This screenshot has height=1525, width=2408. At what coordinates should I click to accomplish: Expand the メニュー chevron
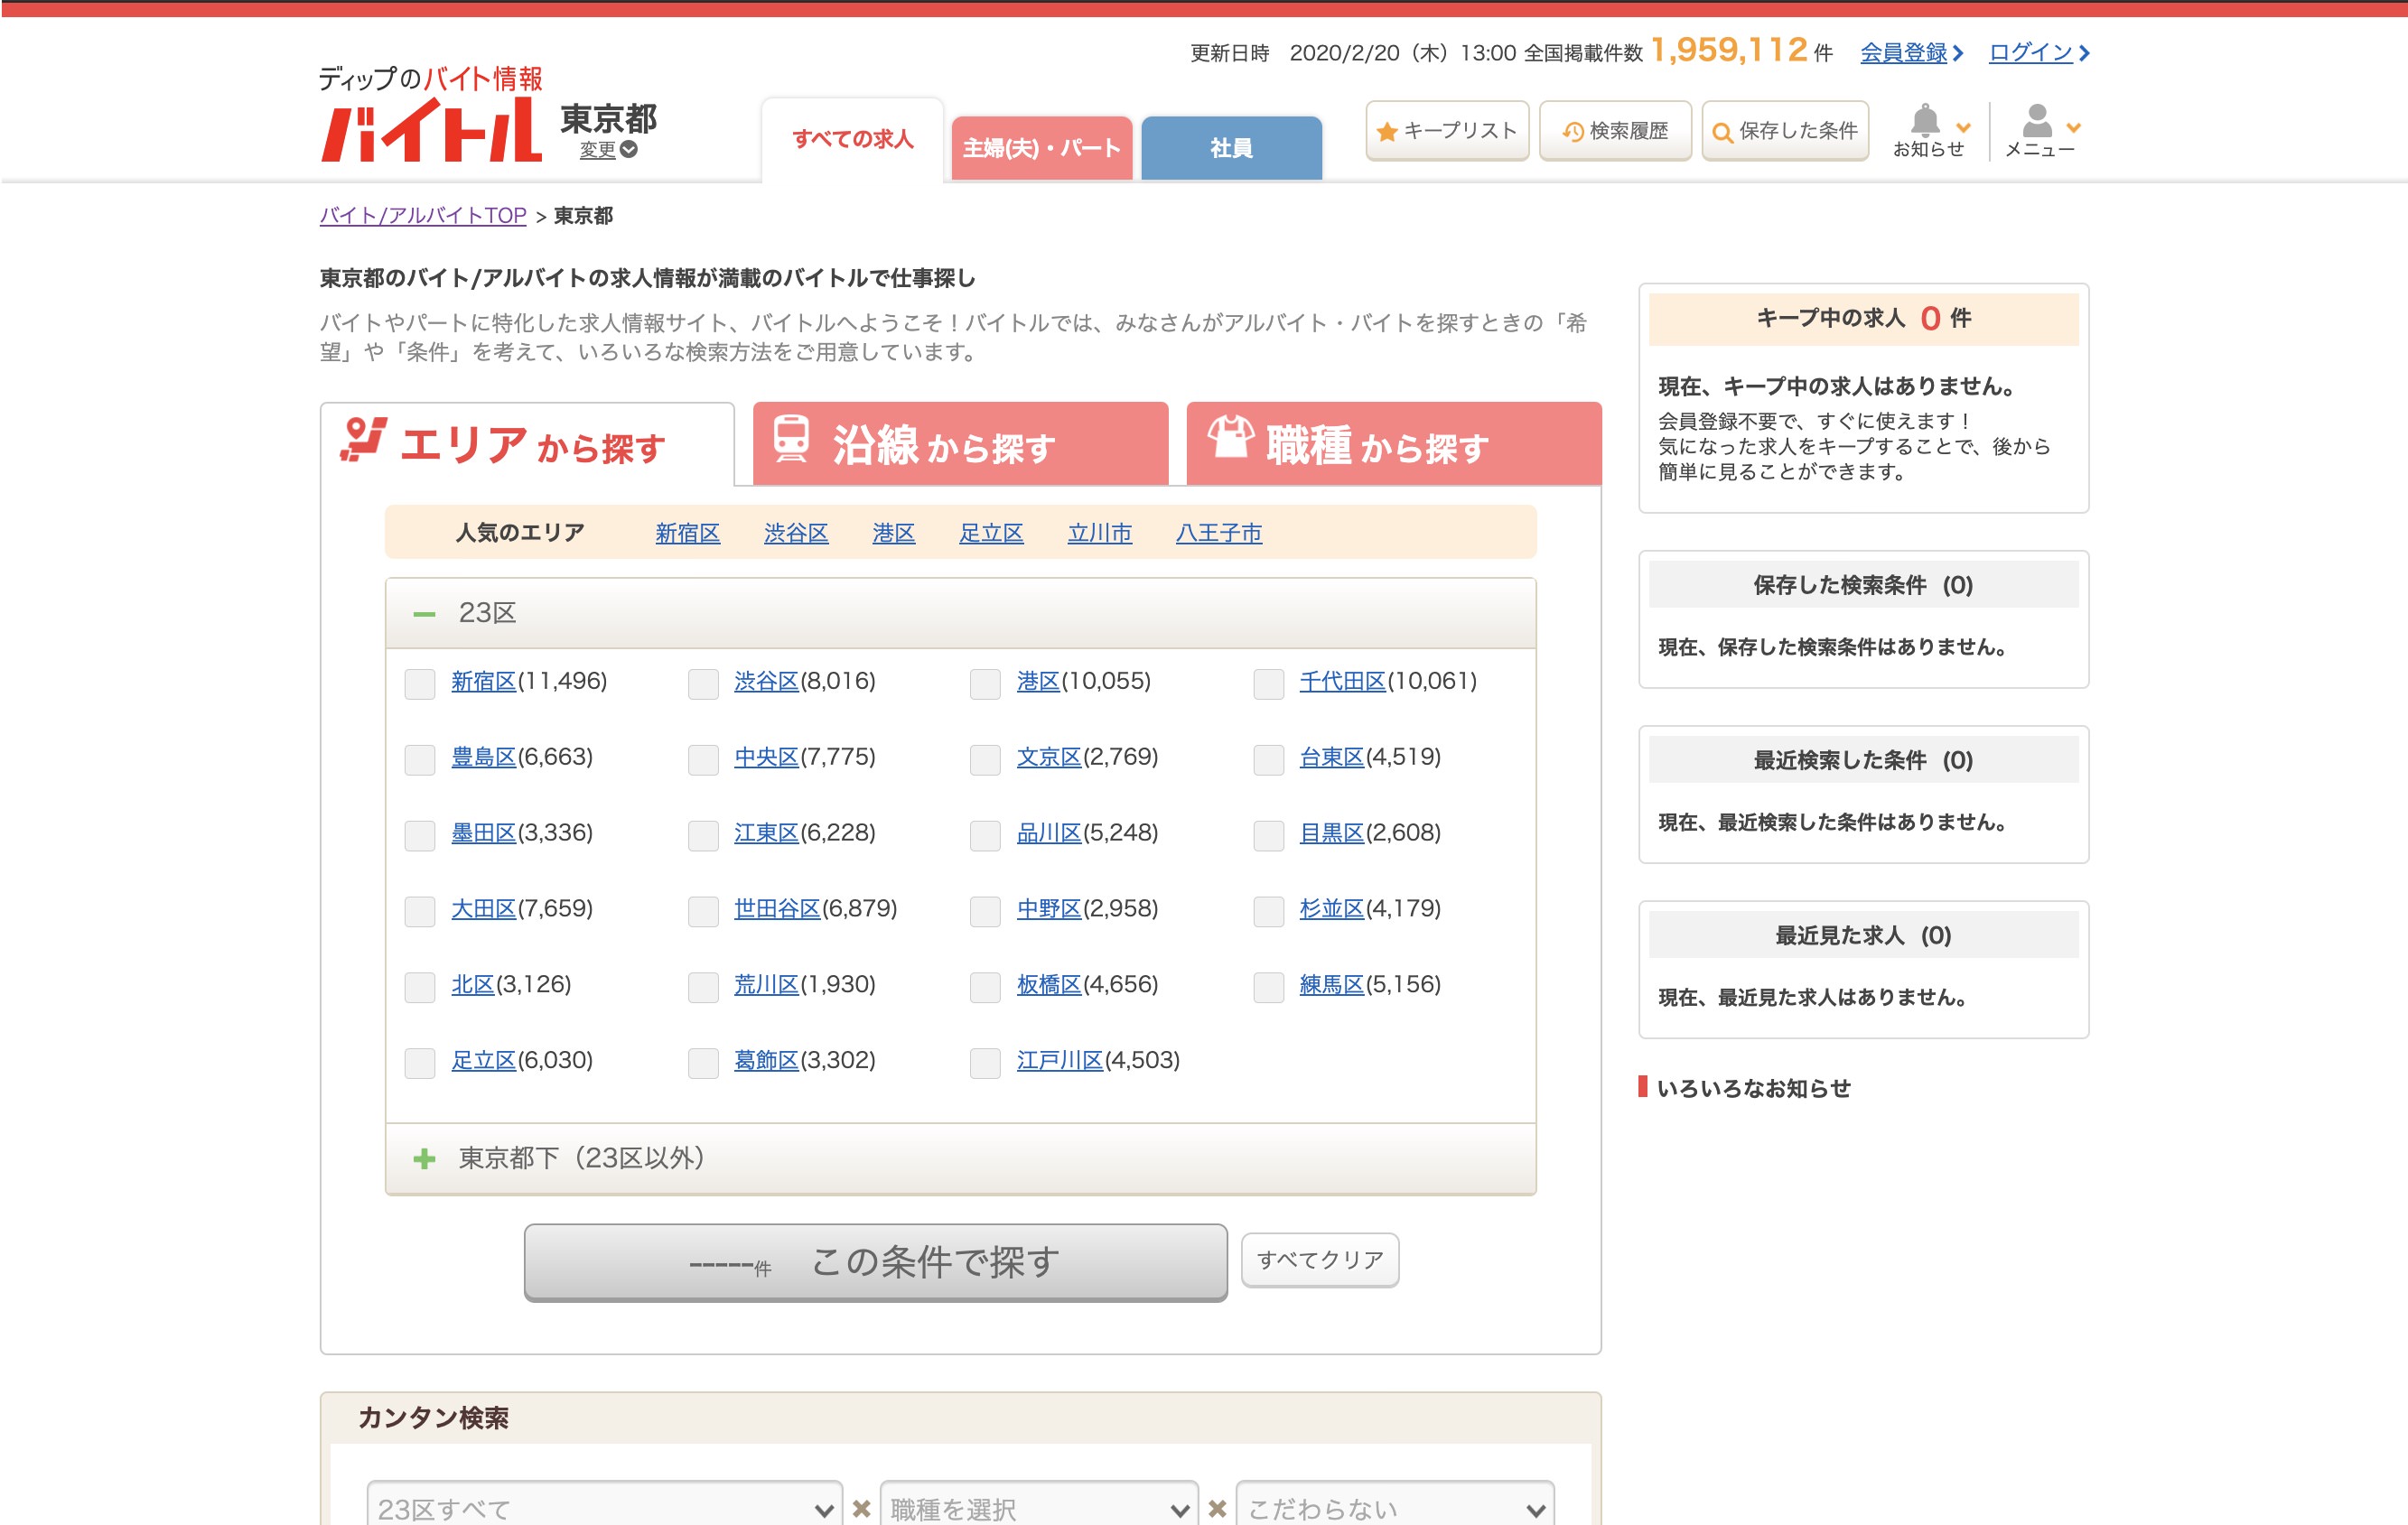click(2074, 128)
